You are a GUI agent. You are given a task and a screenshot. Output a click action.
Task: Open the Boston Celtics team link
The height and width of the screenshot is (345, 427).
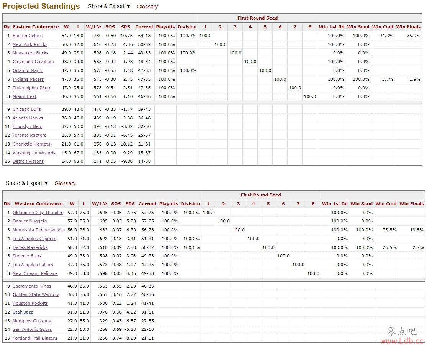[x=28, y=36]
